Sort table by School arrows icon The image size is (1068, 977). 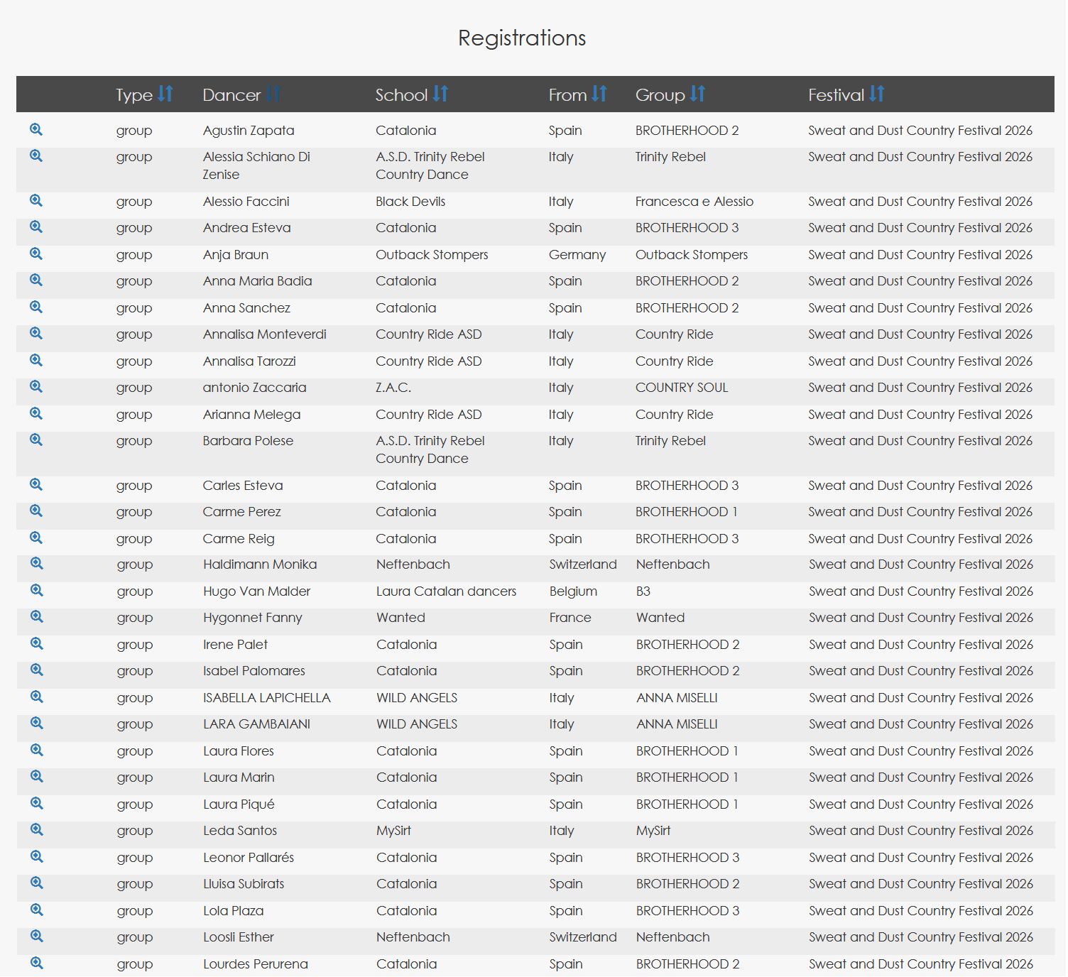click(x=440, y=94)
